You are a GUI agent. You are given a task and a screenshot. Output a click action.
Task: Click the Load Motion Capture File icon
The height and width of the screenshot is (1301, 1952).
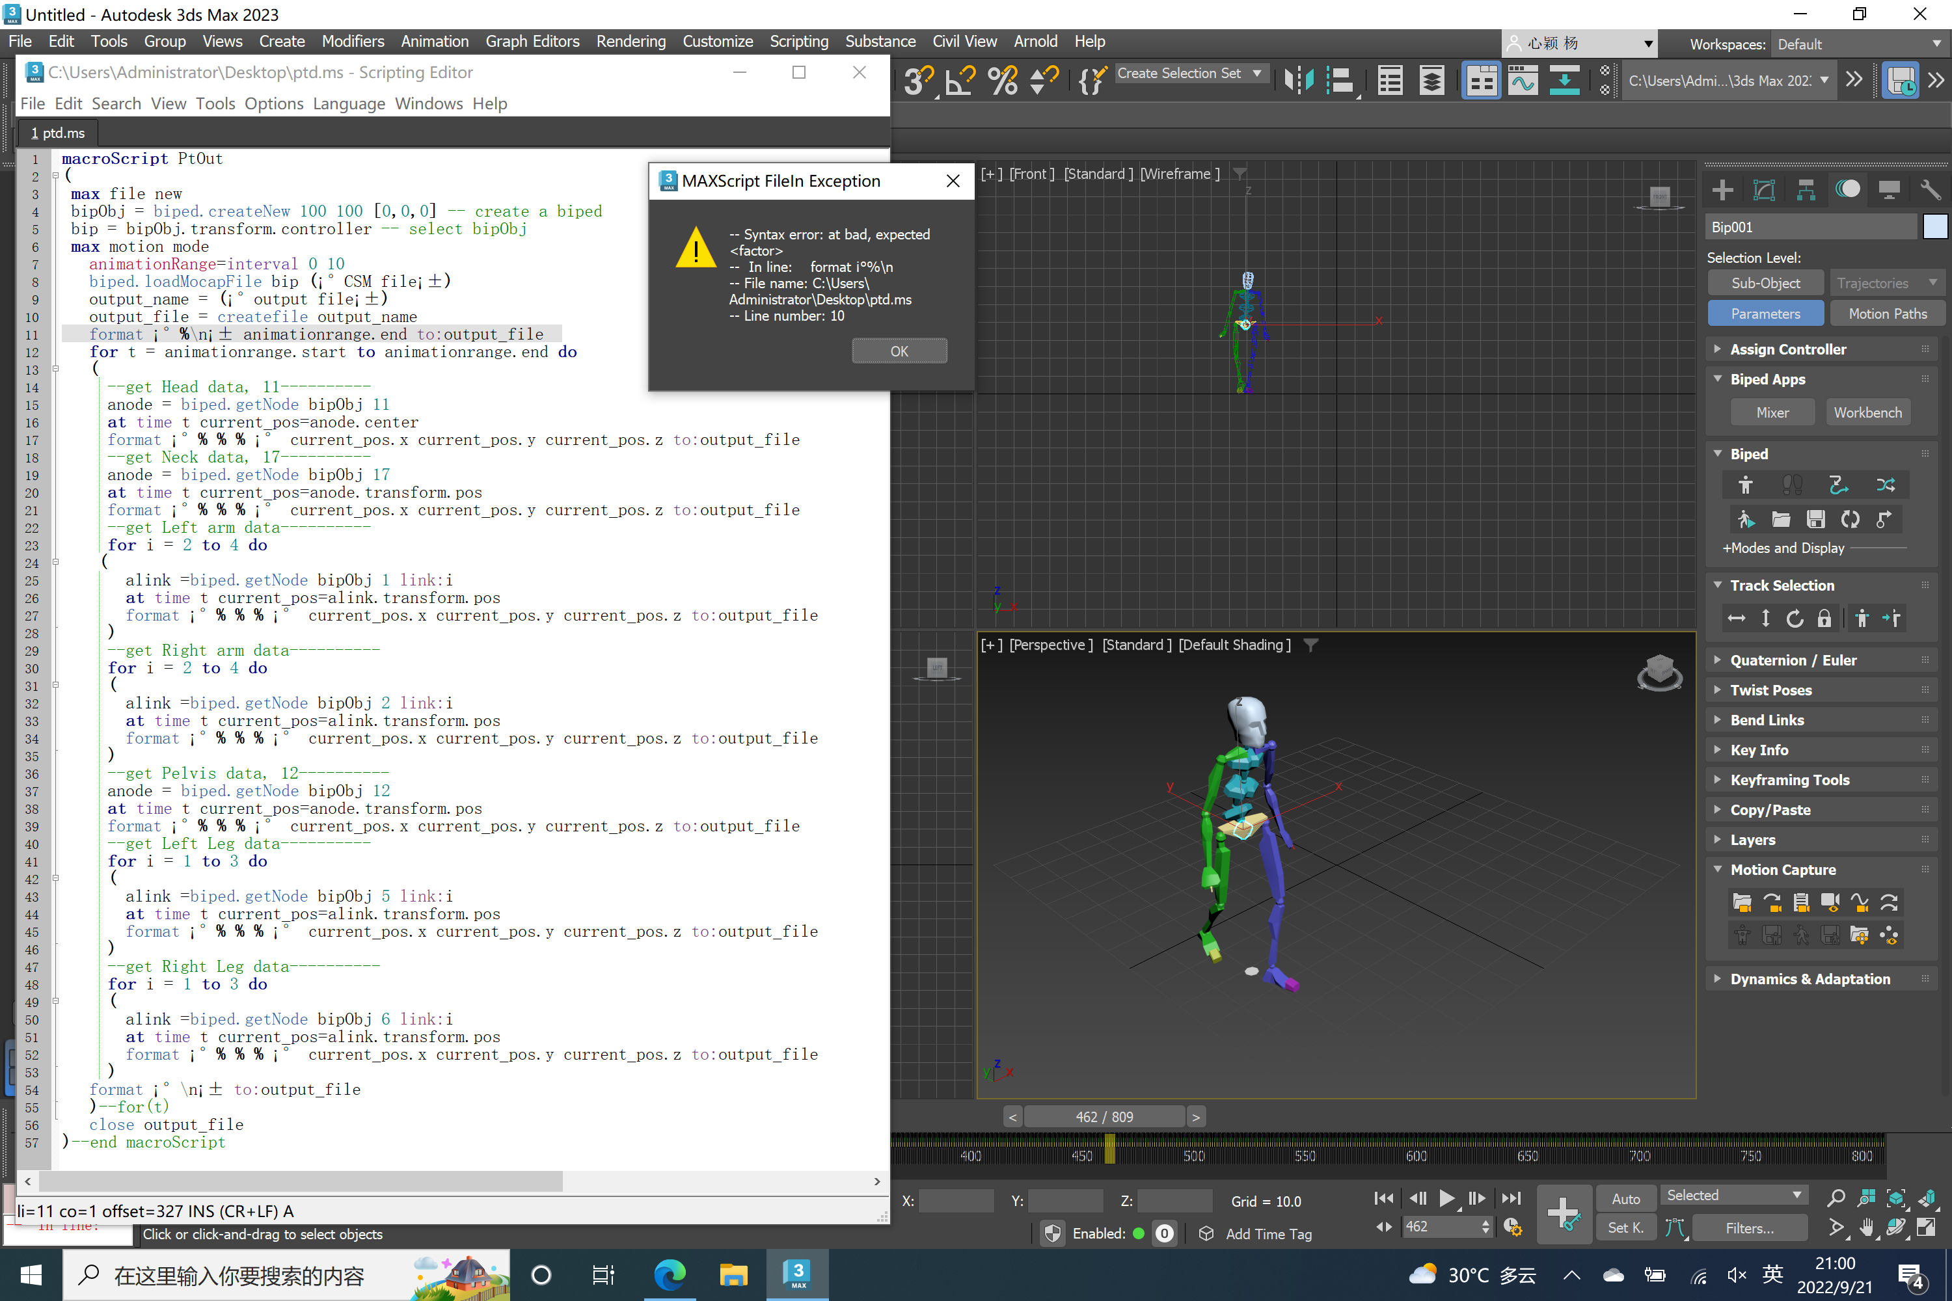coord(1742,902)
